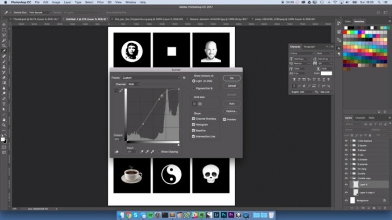Expand the Yin Yang layer group

(351, 169)
